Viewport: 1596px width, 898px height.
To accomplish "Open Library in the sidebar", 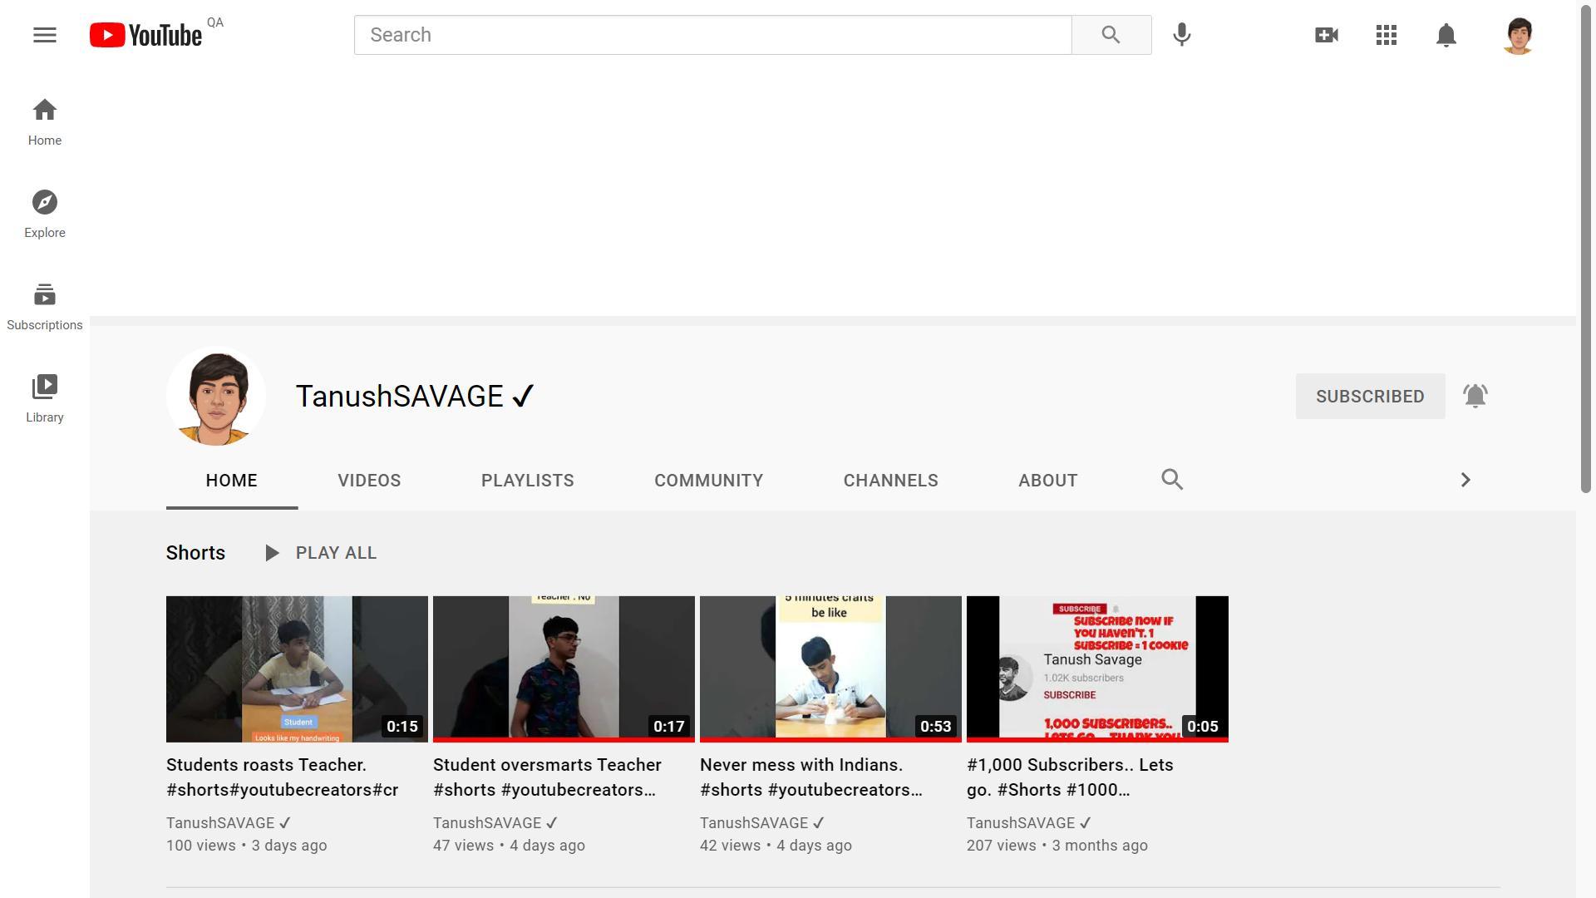I will pos(45,398).
